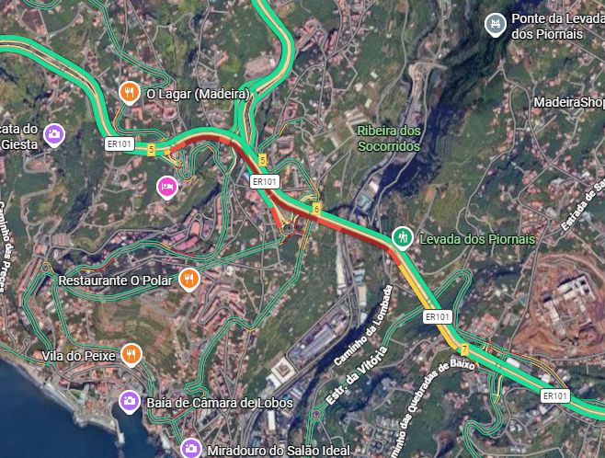
Task: Click the yellow exit 7 junction marker
Action: 465,350
